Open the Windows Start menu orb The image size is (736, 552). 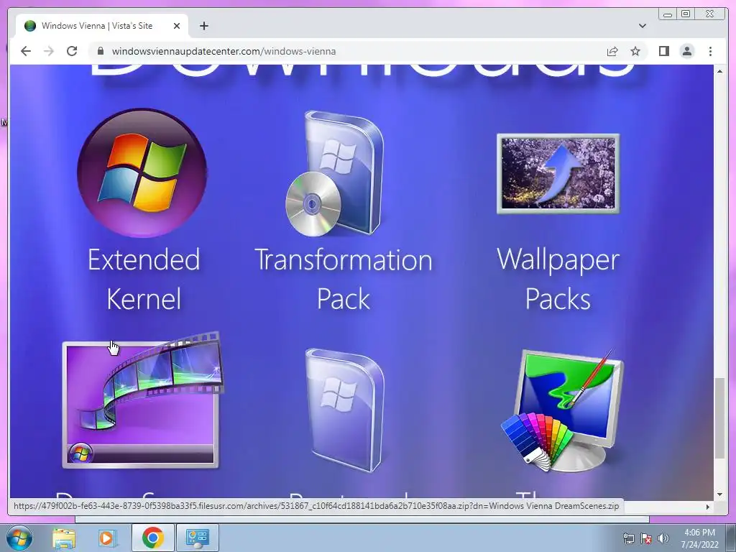coord(19,538)
